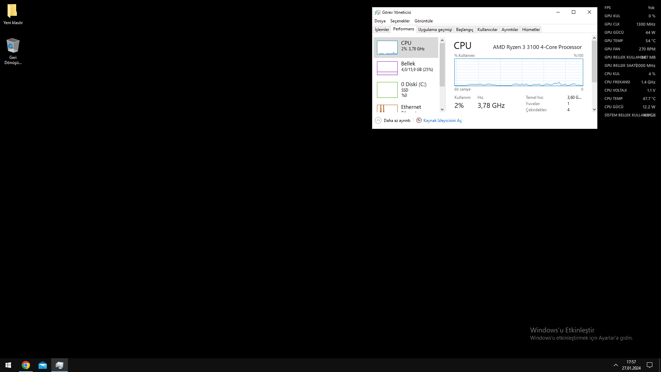Click the Task Manager taskbar icon
This screenshot has width=661, height=372.
coord(60,365)
